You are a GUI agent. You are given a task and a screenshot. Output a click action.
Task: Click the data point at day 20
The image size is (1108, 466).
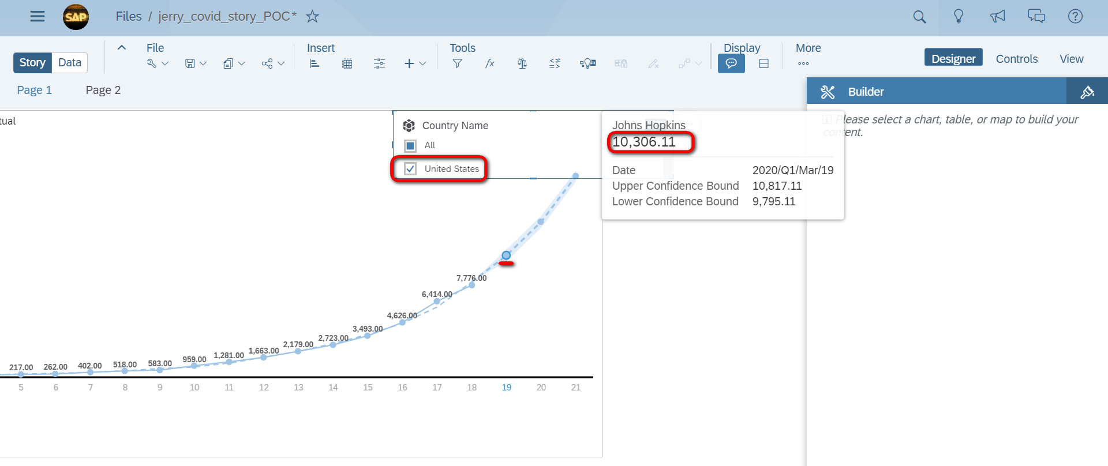pos(541,221)
